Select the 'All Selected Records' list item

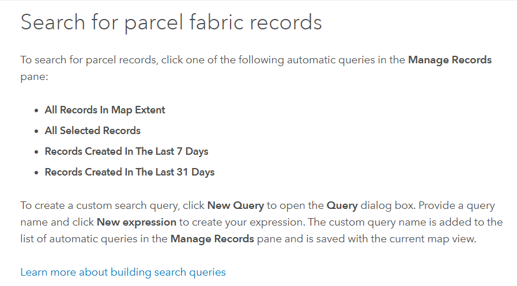tap(92, 131)
